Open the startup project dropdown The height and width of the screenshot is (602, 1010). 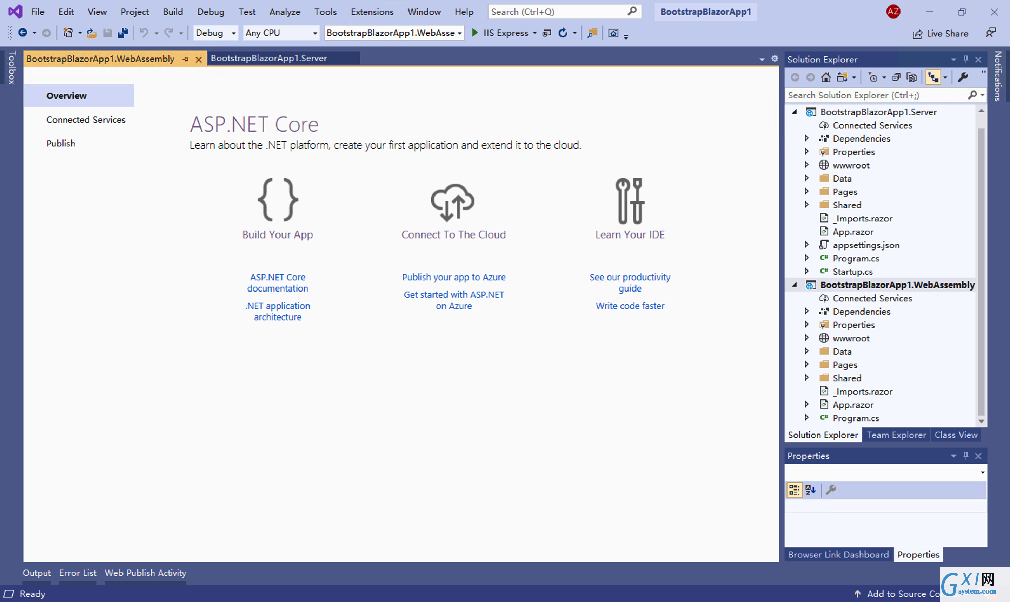(x=459, y=33)
